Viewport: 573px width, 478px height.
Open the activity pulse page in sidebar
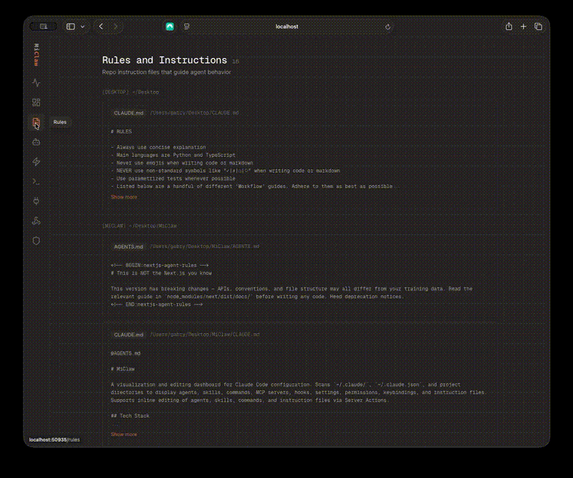click(x=36, y=82)
